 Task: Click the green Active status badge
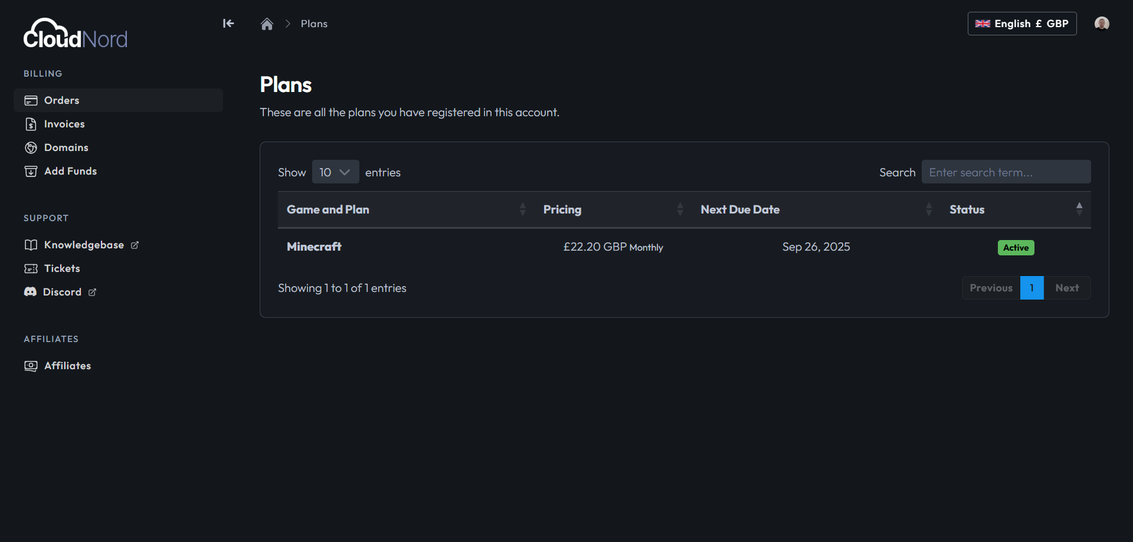click(x=1016, y=248)
